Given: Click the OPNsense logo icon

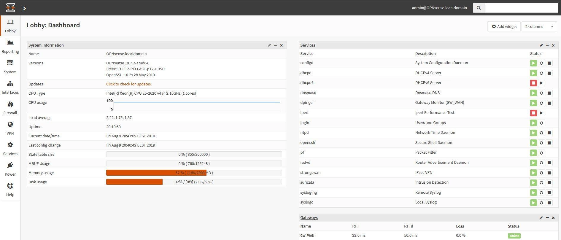Looking at the screenshot, I should 10,8.
